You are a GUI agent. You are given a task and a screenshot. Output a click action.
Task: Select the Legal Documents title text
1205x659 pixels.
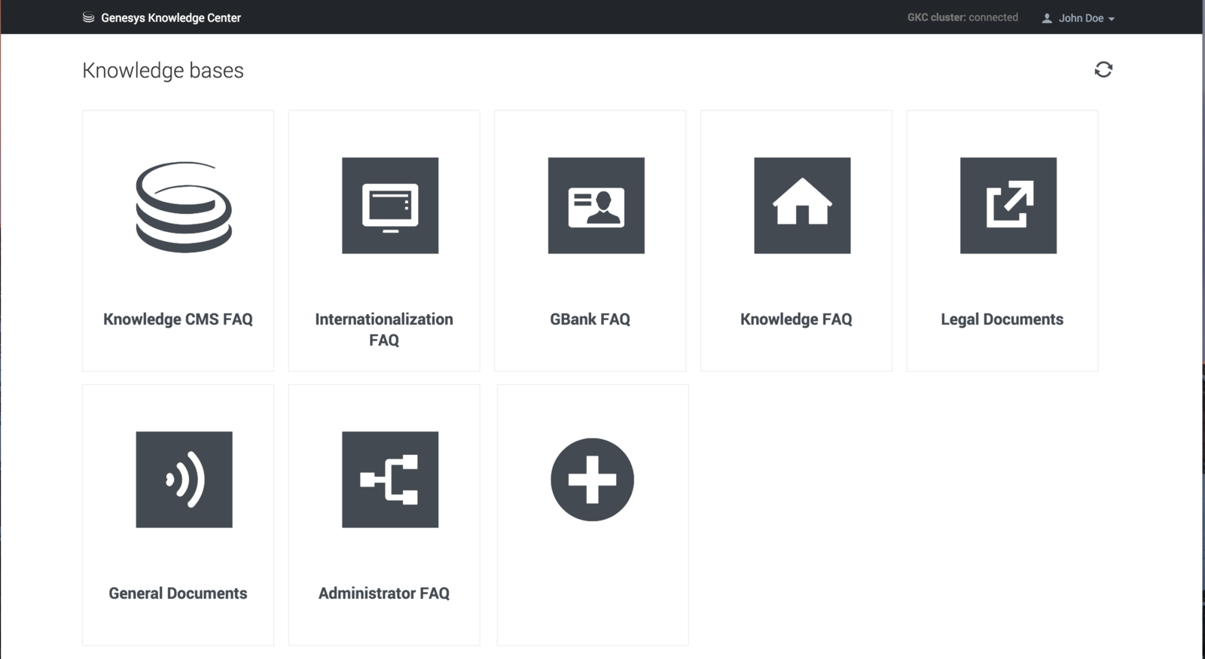[1002, 319]
